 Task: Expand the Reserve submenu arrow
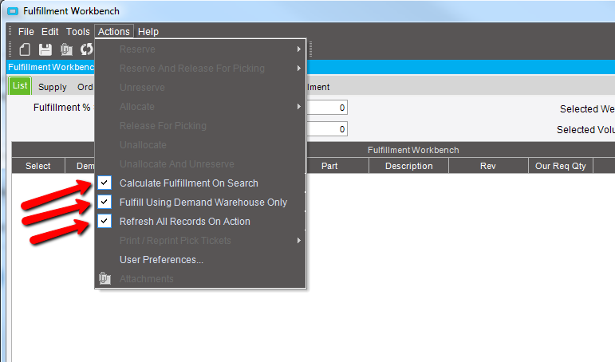pyautogui.click(x=298, y=49)
